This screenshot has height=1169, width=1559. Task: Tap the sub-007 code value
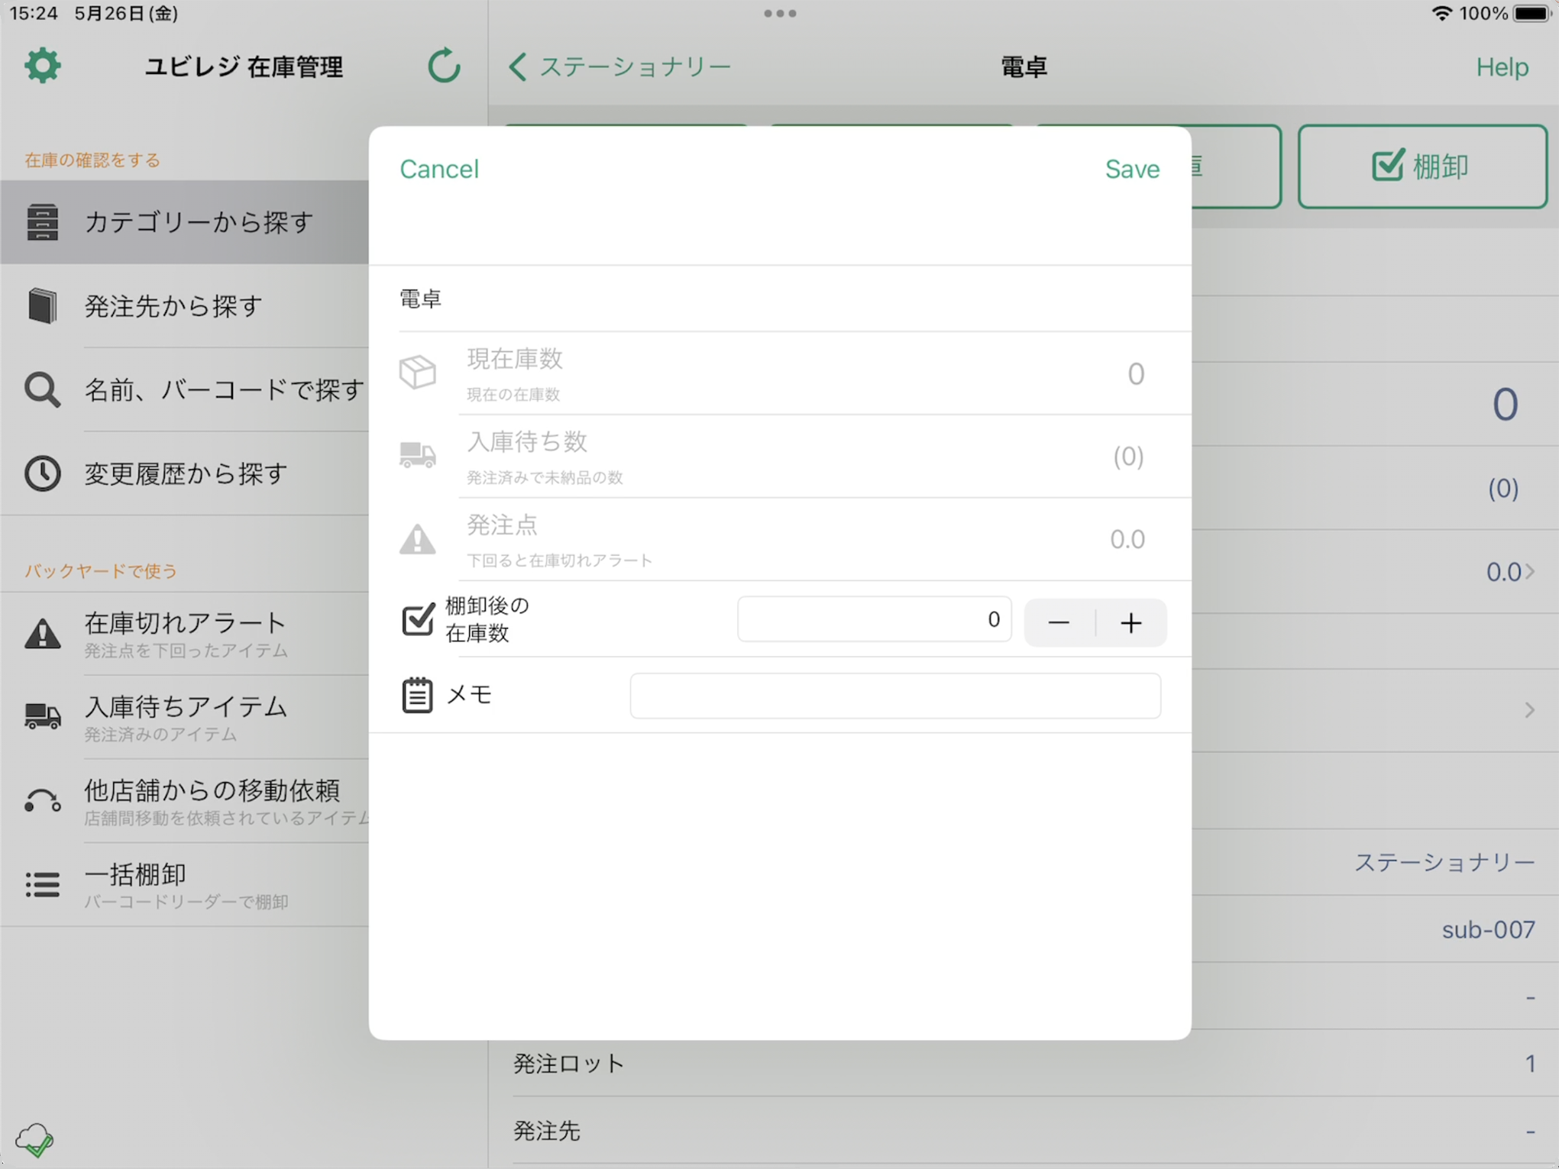pyautogui.click(x=1488, y=929)
